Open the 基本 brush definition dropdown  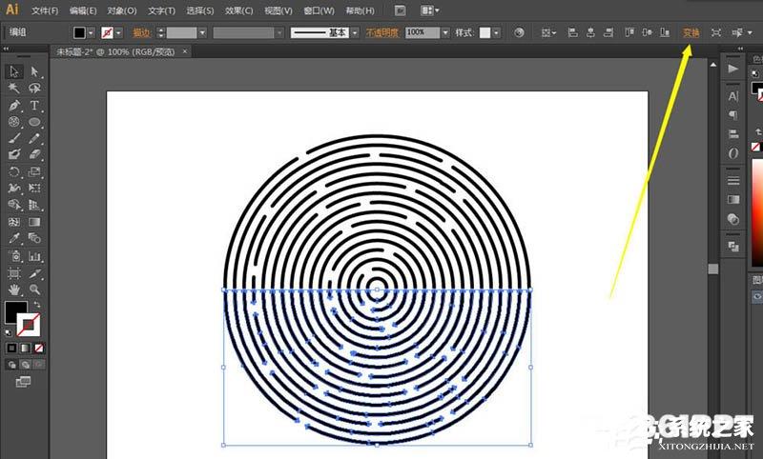point(355,32)
